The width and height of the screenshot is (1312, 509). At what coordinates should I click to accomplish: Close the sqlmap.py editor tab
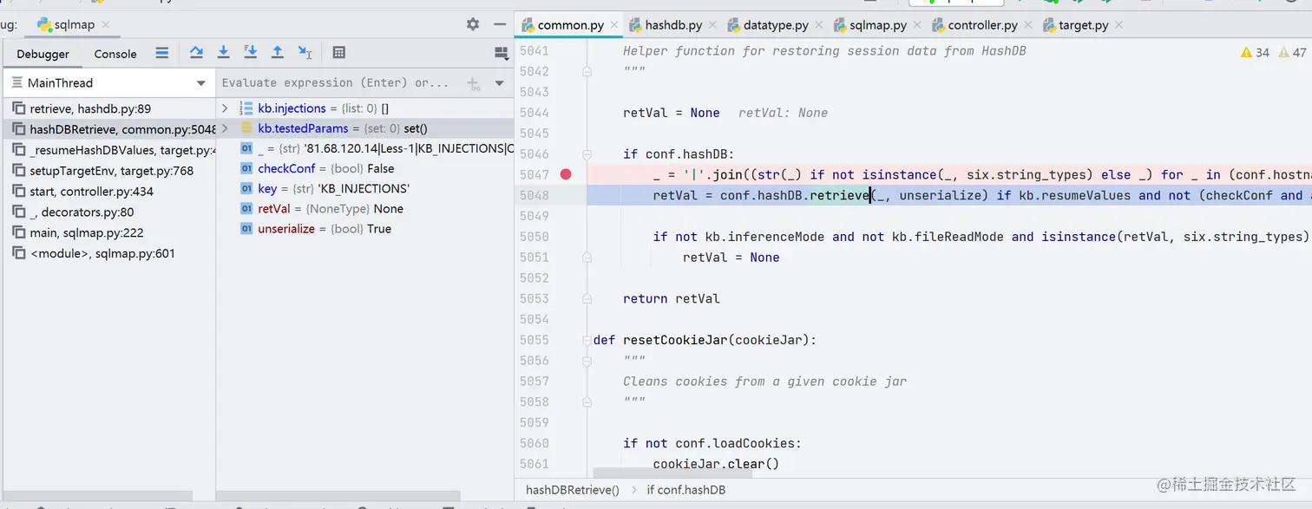click(x=917, y=26)
